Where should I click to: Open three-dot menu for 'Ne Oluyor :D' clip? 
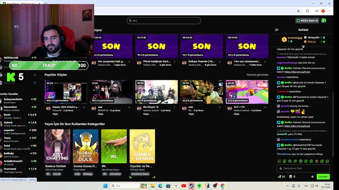click(175, 107)
